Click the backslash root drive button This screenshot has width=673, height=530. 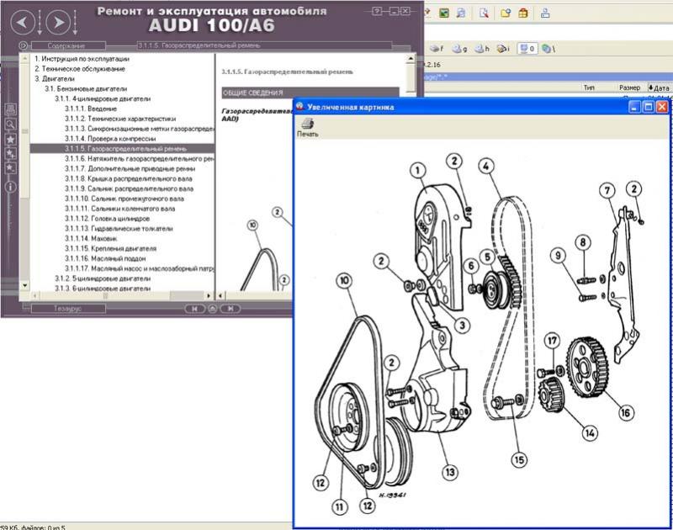click(548, 49)
